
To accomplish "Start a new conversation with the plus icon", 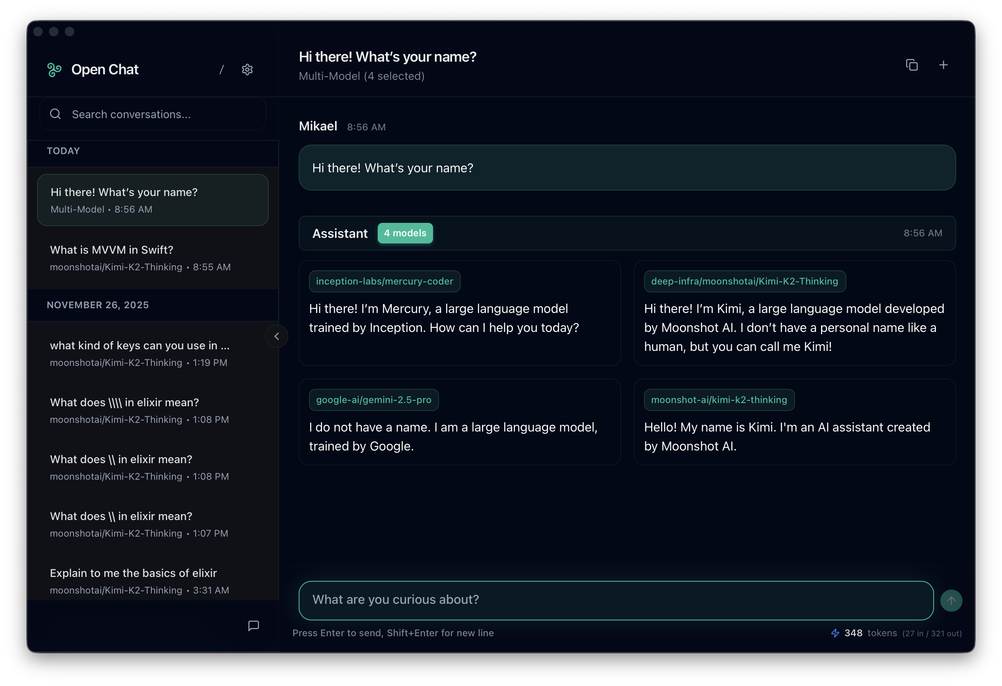I will (x=943, y=65).
